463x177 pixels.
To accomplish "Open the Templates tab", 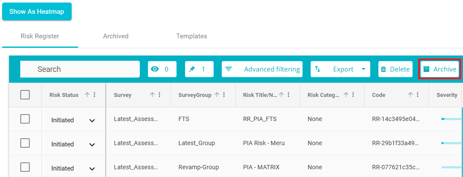I will point(192,36).
